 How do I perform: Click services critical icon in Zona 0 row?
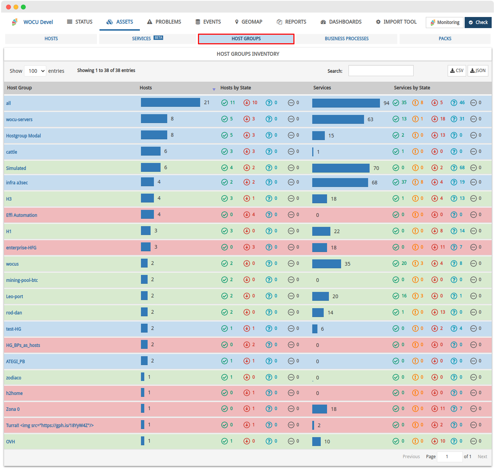435,409
